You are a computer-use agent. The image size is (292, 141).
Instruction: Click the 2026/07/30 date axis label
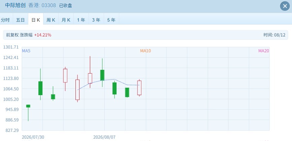[33, 137]
